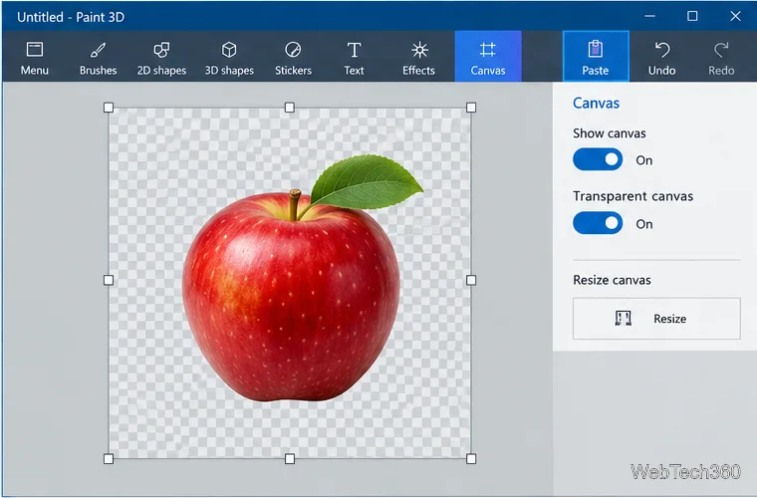
Task: Click the left-middle canvas handle
Action: pyautogui.click(x=109, y=280)
